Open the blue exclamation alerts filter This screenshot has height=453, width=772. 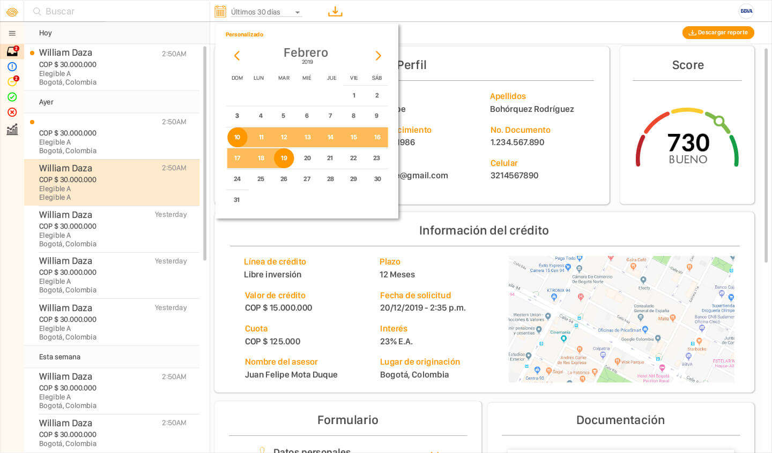coord(12,67)
